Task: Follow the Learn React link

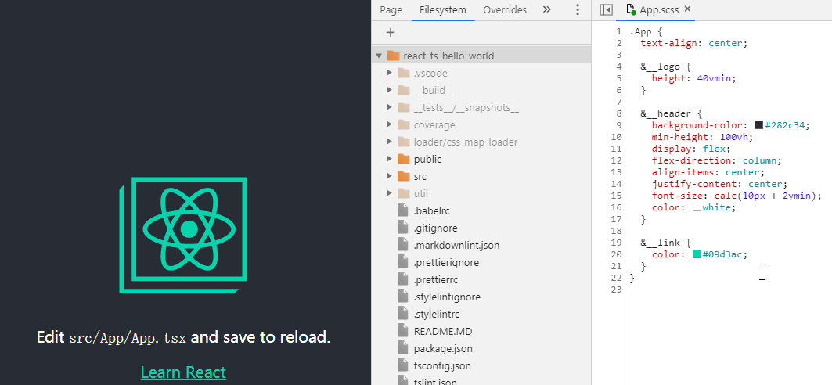Action: click(183, 372)
